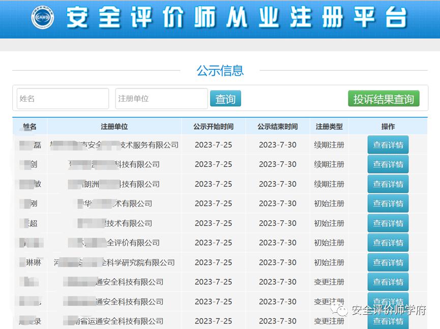The image size is (440, 329).
Task: Click the 查询 search button
Action: (x=225, y=98)
